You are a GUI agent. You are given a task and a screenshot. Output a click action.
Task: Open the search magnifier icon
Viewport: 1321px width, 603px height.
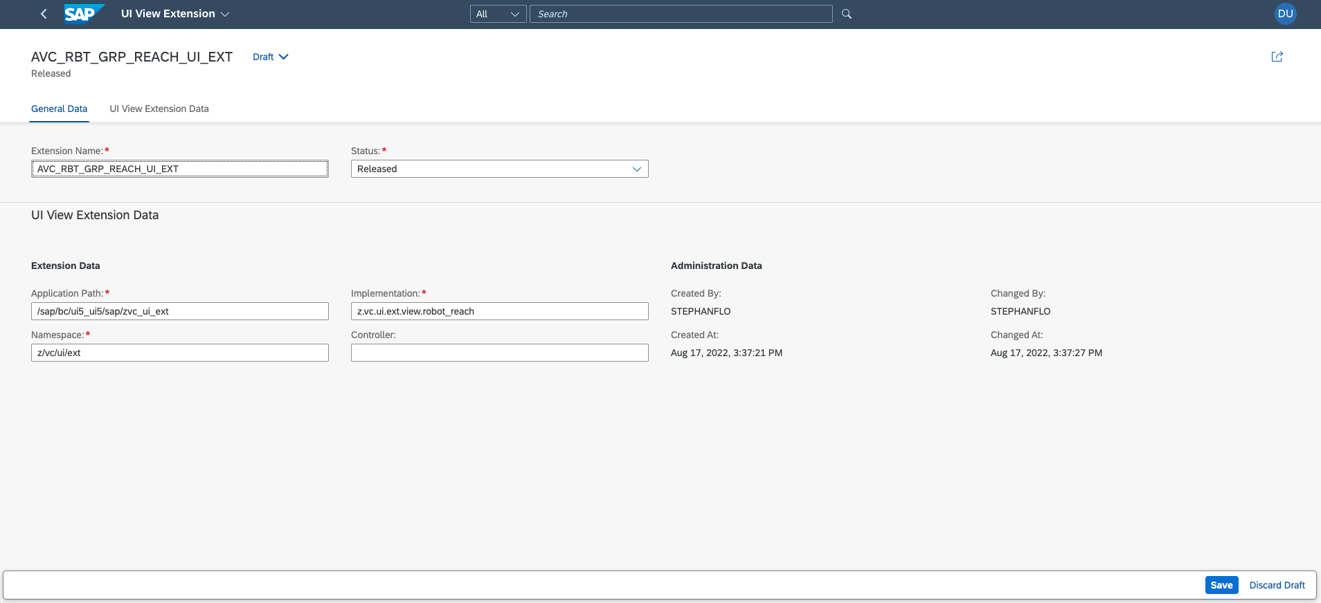[x=847, y=14]
